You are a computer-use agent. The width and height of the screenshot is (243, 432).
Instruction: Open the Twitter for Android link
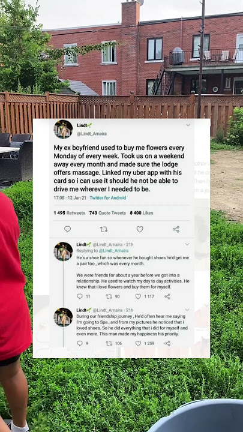108,197
